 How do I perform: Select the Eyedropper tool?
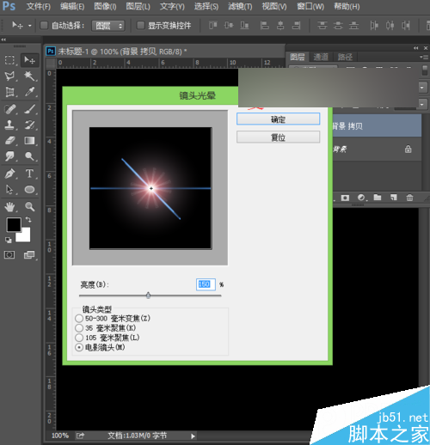(x=29, y=92)
